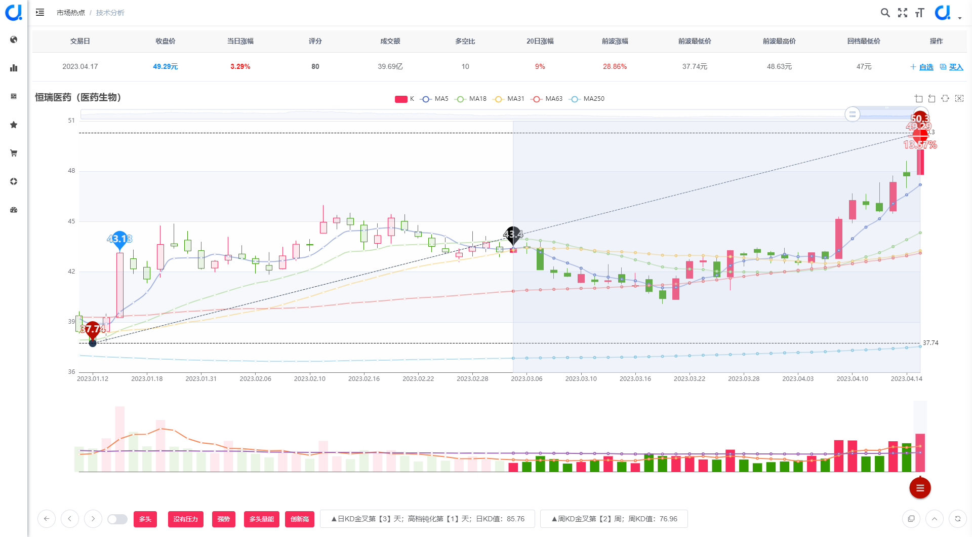The height and width of the screenshot is (537, 972).
Task: Collapse panel with the up-chevron button
Action: pyautogui.click(x=935, y=519)
